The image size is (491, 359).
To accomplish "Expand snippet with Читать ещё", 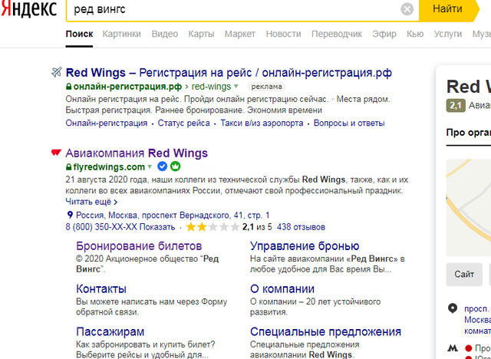I will [x=91, y=202].
